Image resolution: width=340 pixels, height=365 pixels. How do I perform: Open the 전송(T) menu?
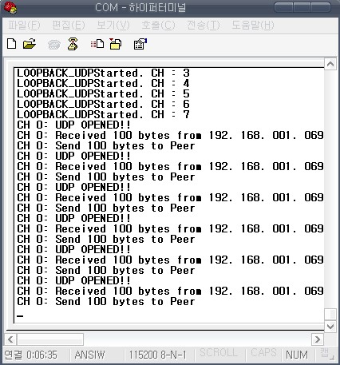point(204,26)
